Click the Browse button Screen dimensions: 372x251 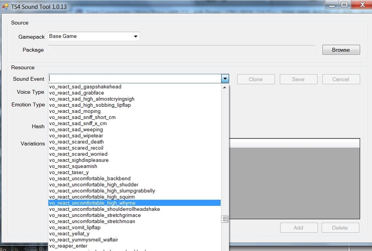[x=341, y=50]
